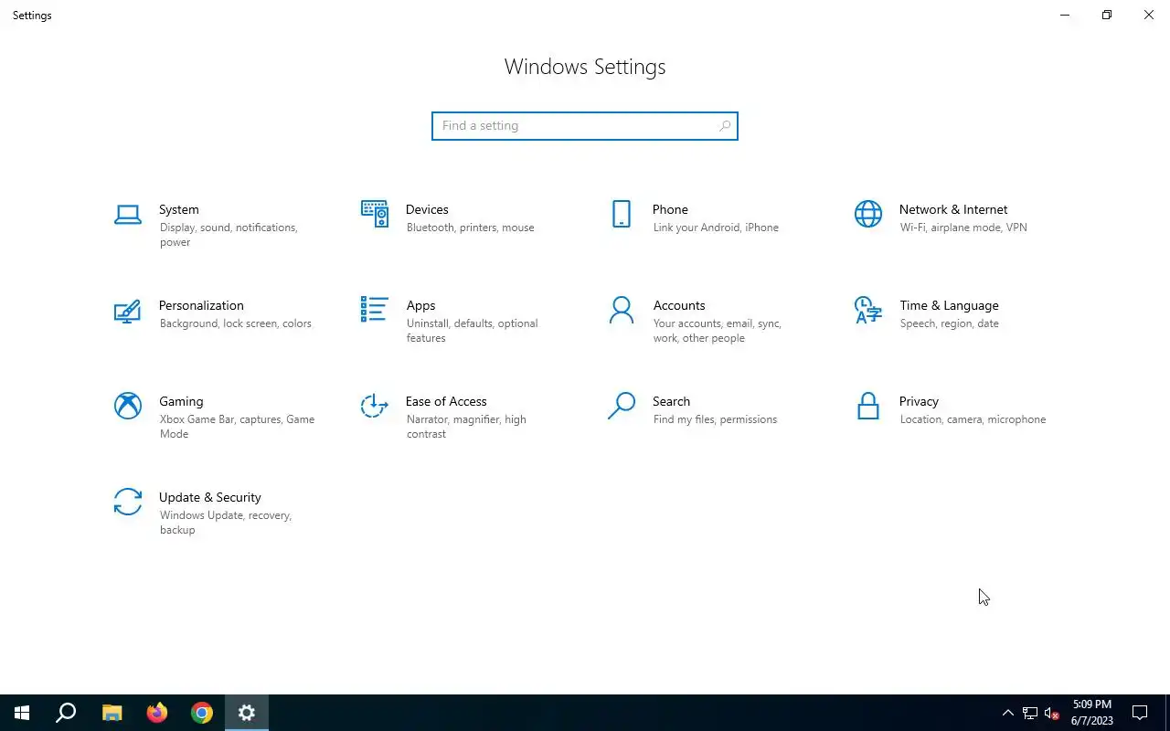This screenshot has width=1170, height=731.
Task: Open the Privacy padlock icon
Action: (x=868, y=406)
